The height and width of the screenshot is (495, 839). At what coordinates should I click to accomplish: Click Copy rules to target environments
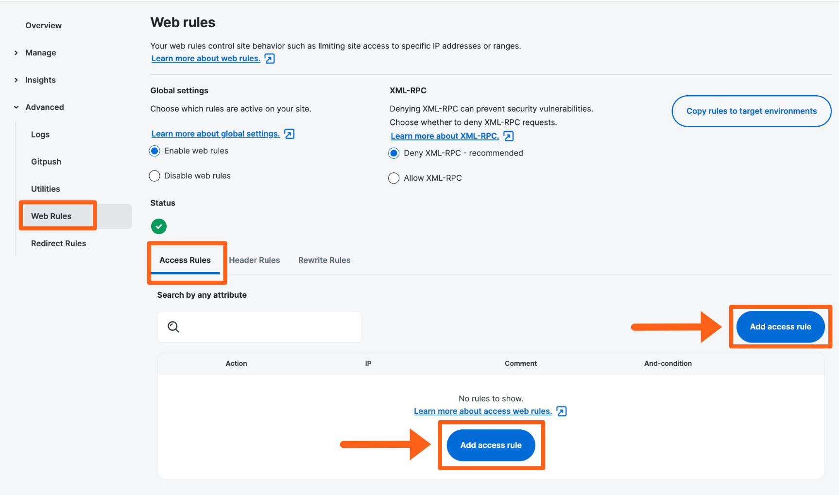coord(751,111)
